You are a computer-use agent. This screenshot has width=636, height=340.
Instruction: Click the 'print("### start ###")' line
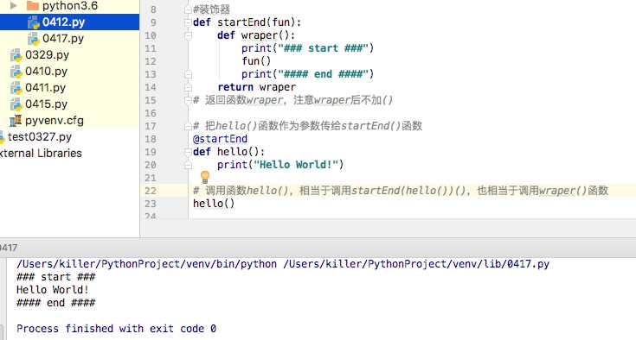(307, 48)
